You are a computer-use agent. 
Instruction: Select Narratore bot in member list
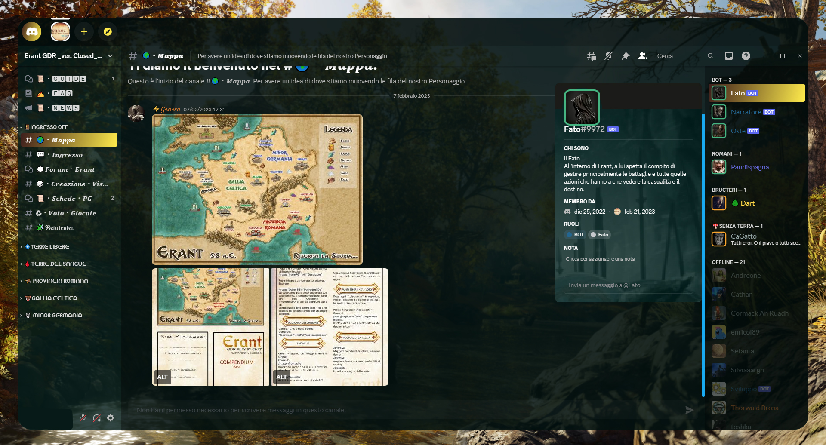[x=756, y=112]
